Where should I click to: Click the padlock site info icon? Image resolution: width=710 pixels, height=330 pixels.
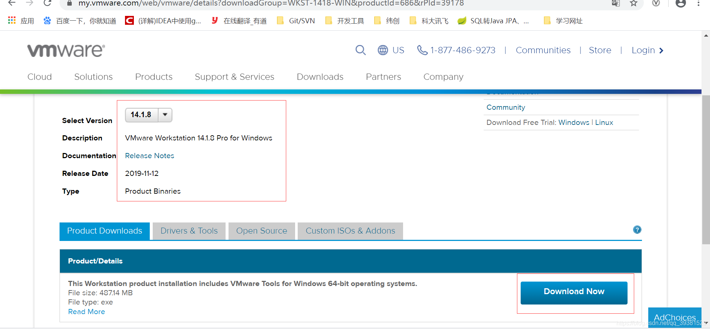[x=69, y=3]
